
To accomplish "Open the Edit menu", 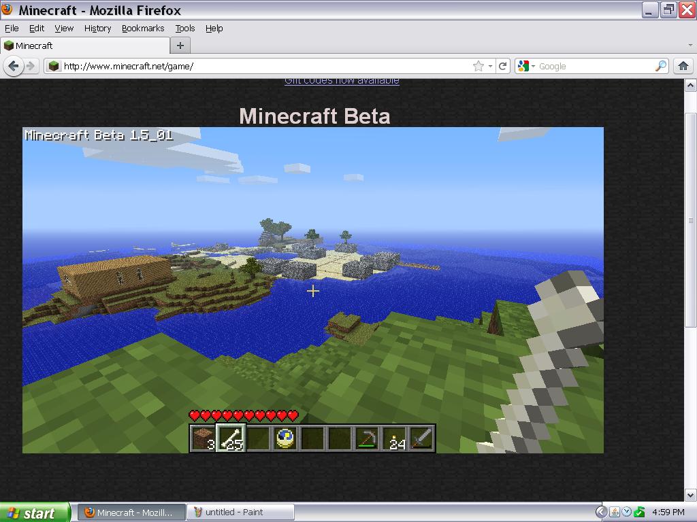I will pyautogui.click(x=37, y=29).
